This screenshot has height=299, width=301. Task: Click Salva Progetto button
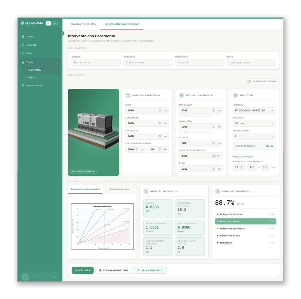point(150,270)
